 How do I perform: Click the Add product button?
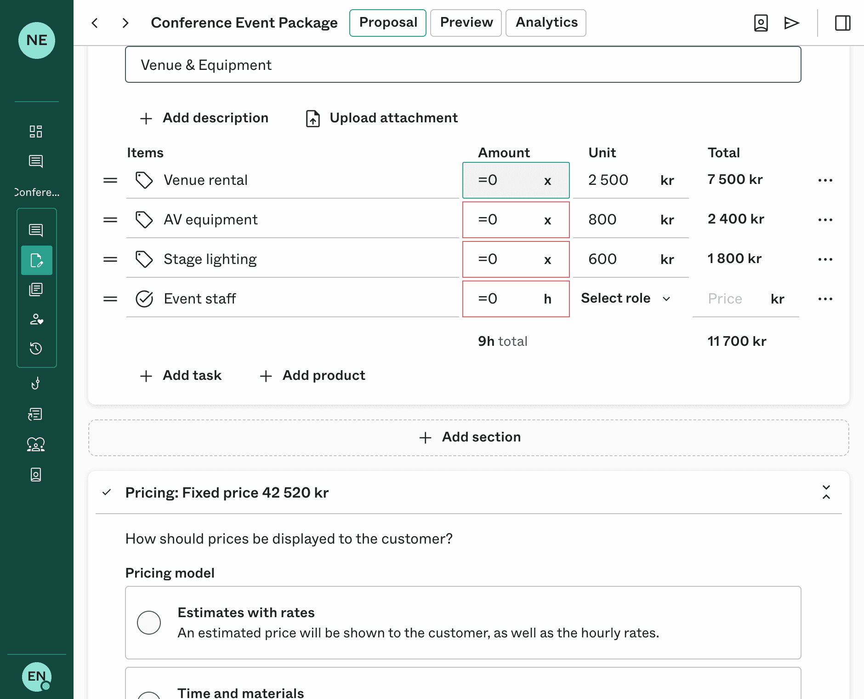[x=313, y=376]
